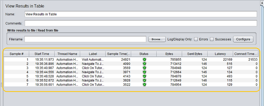The width and height of the screenshot is (264, 106).
Task: Click the green success shield in sample 1 row
Action: 144,60
